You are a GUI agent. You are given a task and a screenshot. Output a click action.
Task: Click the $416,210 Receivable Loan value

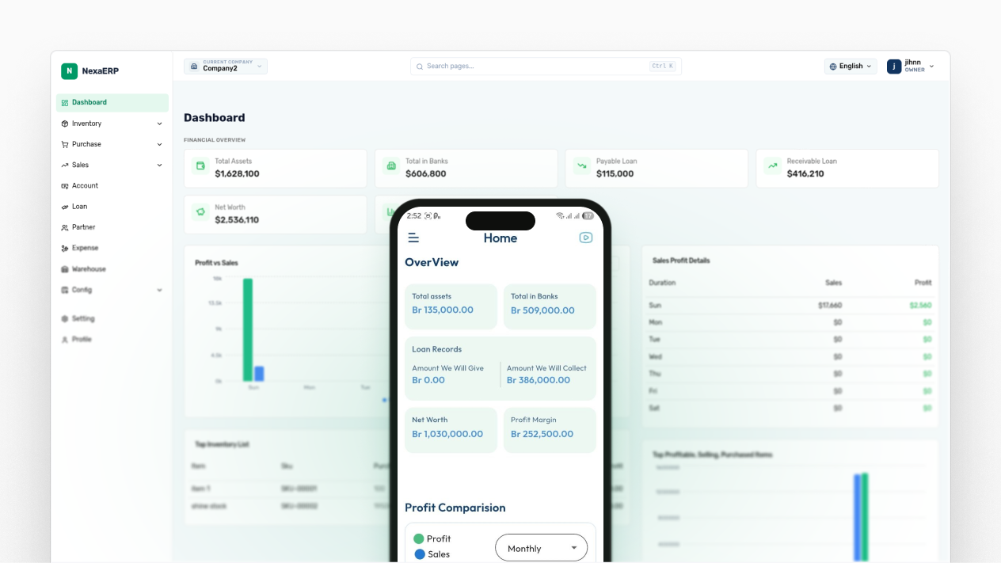click(x=805, y=173)
